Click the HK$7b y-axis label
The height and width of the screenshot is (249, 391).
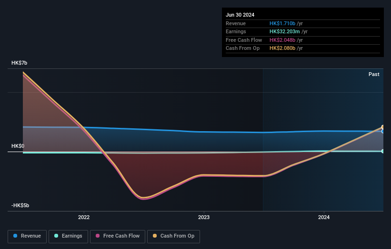(19, 63)
